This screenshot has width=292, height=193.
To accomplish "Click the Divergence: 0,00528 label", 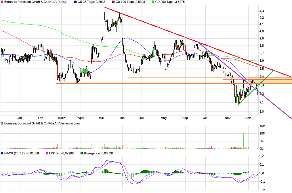I will coord(98,153).
